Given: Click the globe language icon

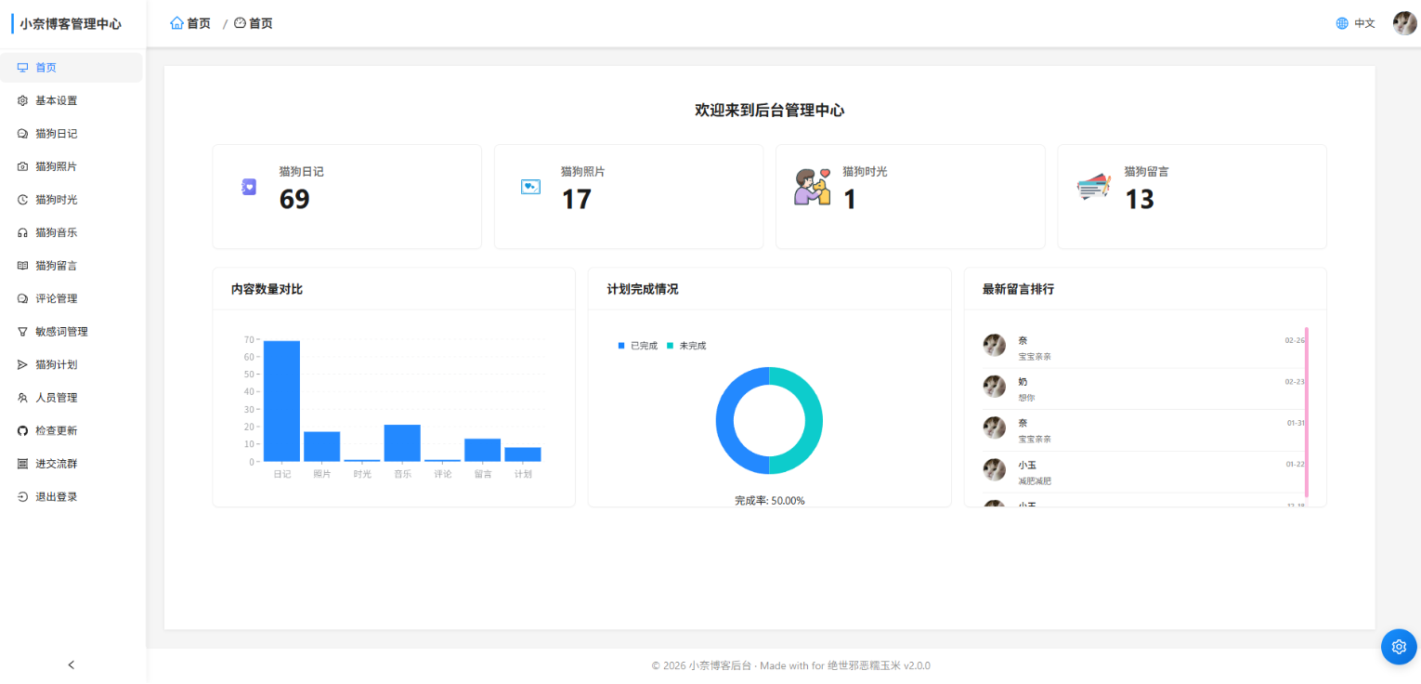Looking at the screenshot, I should pos(1342,23).
